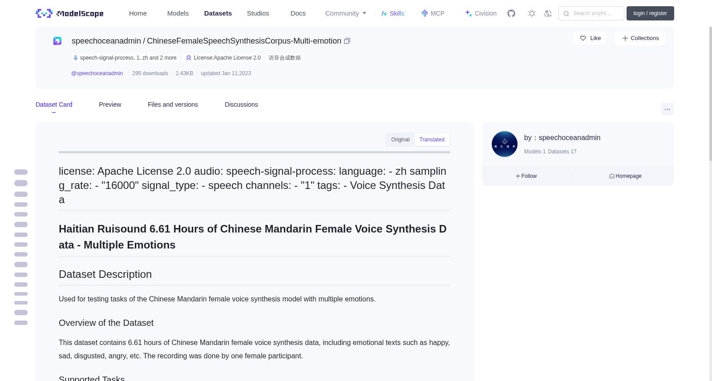Click the Skills nav icon

click(384, 13)
